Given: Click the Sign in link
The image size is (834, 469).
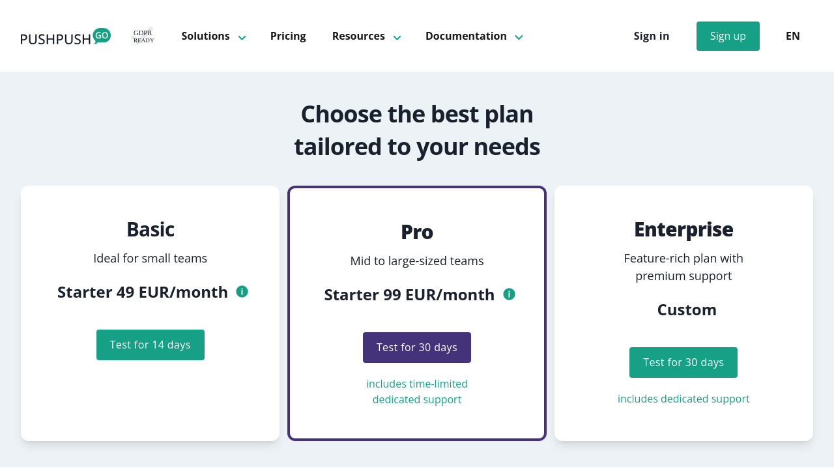Looking at the screenshot, I should [651, 36].
